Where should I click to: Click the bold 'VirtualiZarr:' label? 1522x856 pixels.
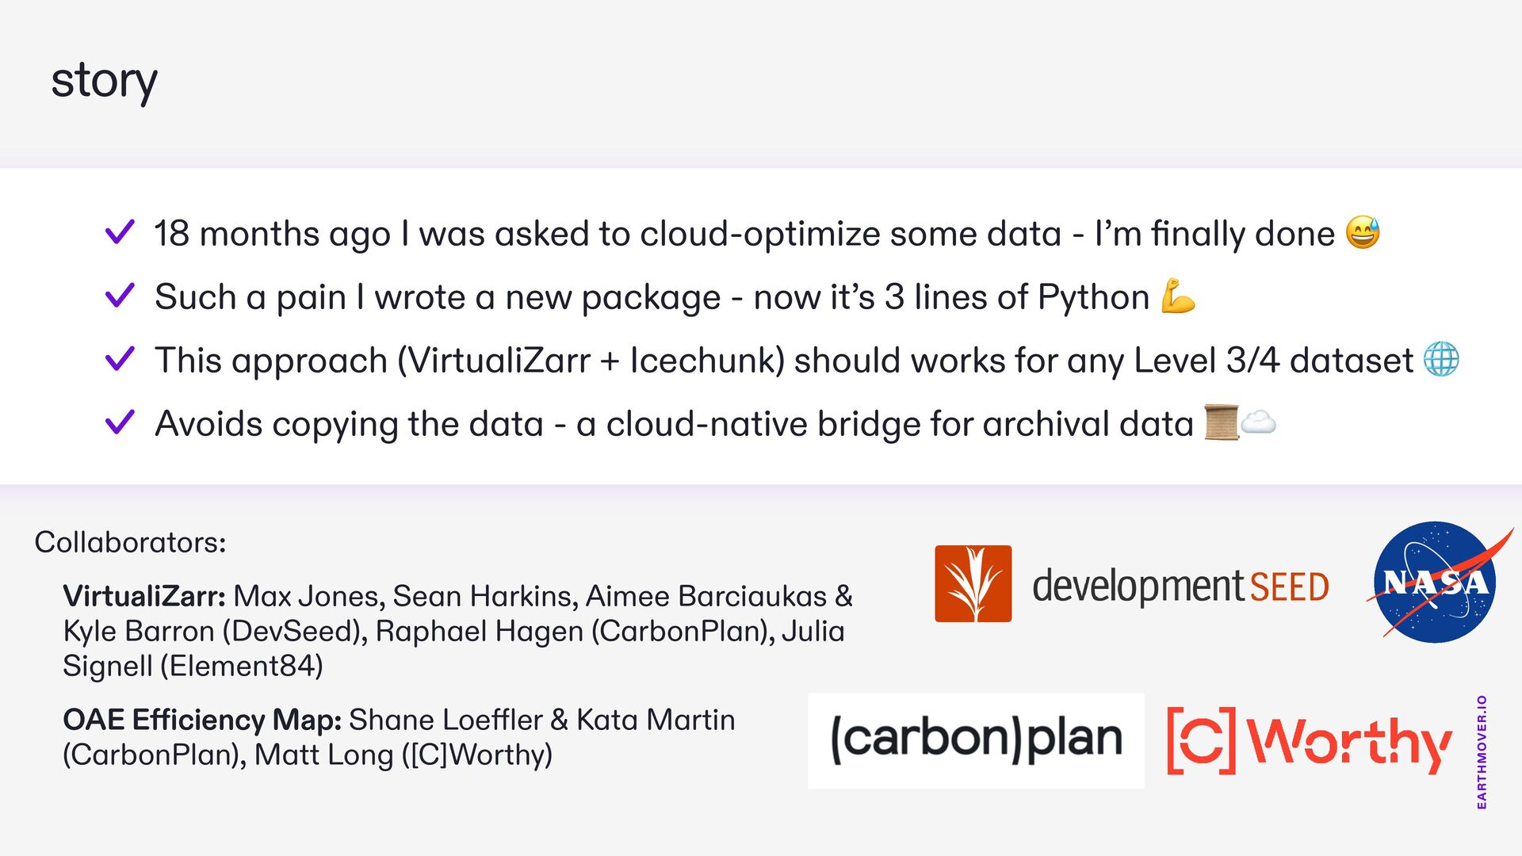(x=144, y=596)
